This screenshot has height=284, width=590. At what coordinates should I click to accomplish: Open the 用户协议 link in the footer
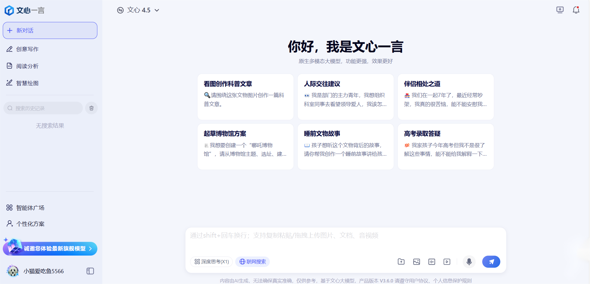[x=418, y=281]
